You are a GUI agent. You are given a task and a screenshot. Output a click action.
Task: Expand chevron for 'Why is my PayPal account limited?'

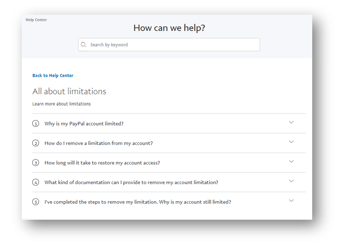291,122
